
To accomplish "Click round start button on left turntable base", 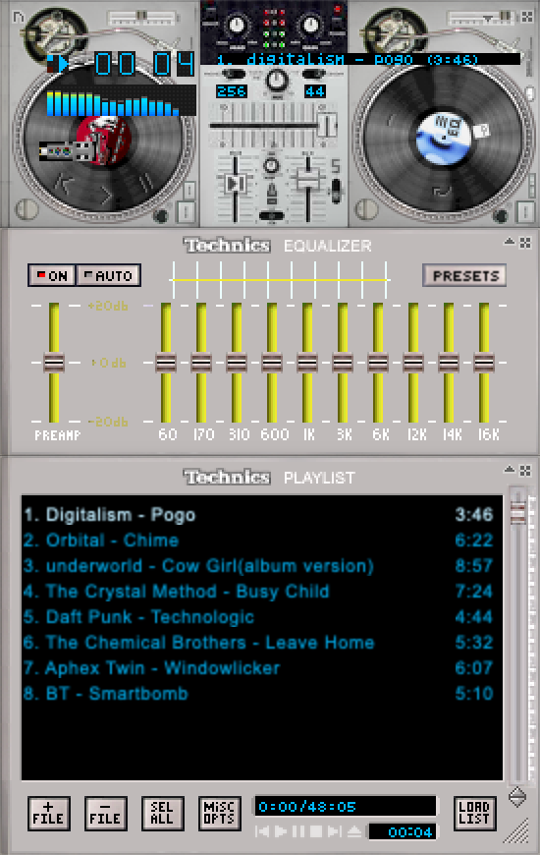I will tap(27, 208).
